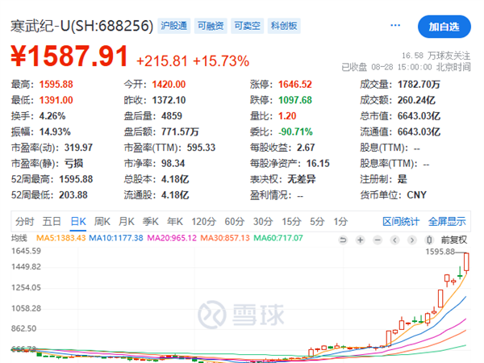
Task: Click the MA30:857.13 indicator label
Action: coord(225,238)
